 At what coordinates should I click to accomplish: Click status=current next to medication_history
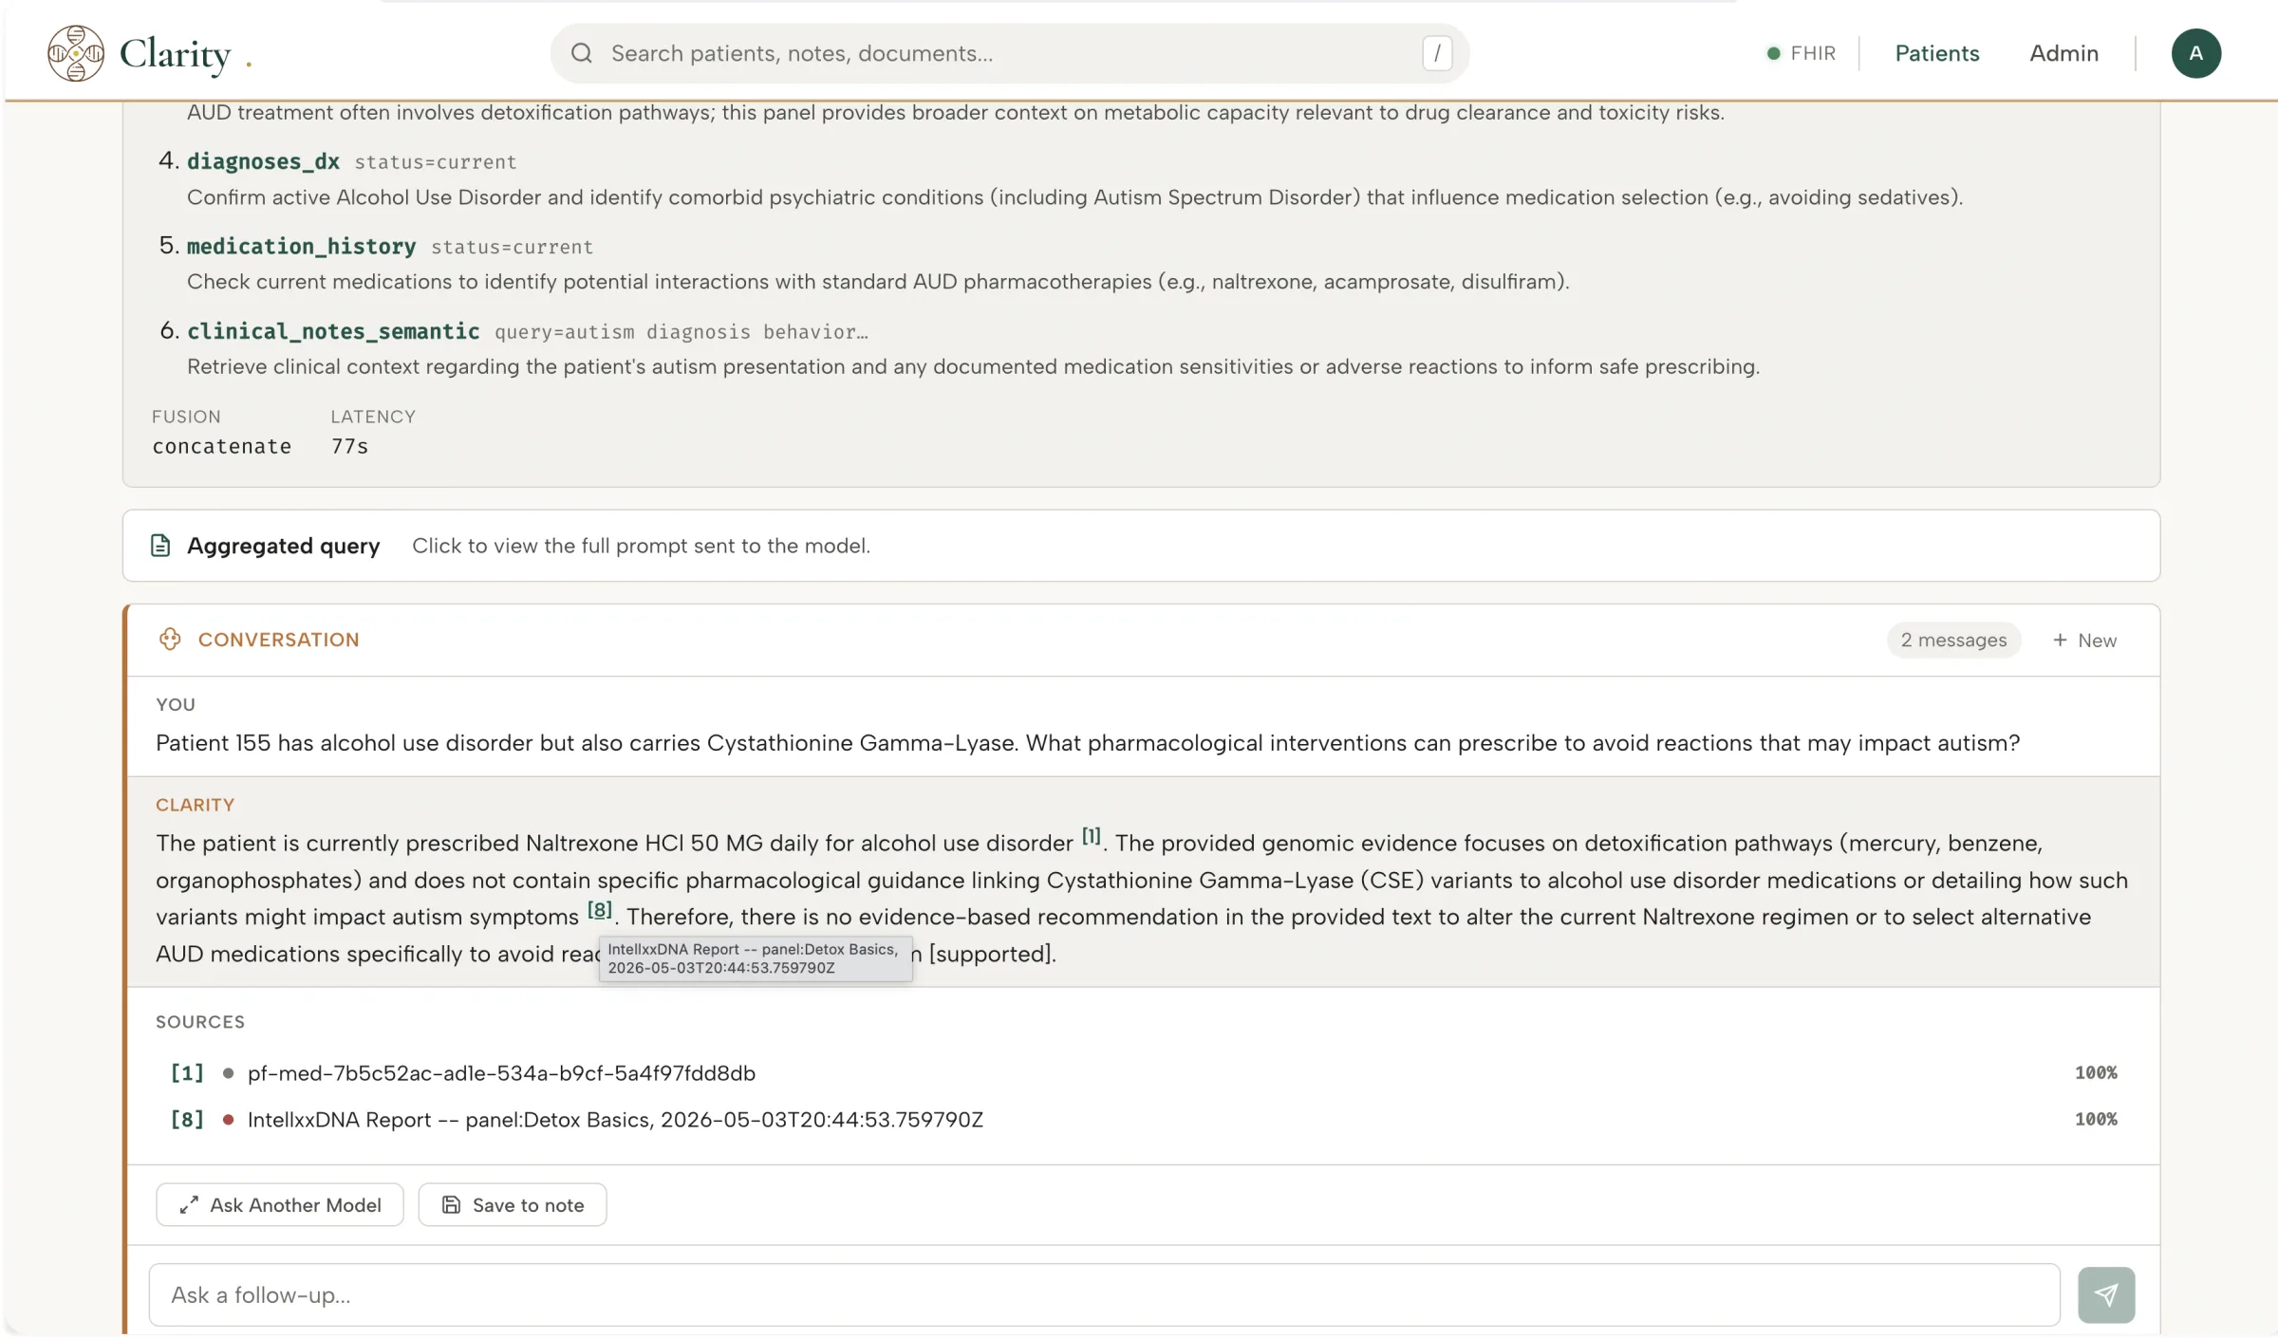point(513,247)
